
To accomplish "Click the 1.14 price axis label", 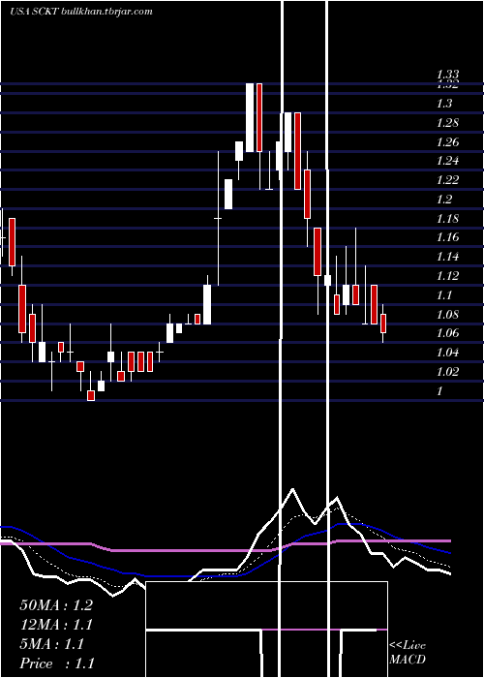I will 447,257.
